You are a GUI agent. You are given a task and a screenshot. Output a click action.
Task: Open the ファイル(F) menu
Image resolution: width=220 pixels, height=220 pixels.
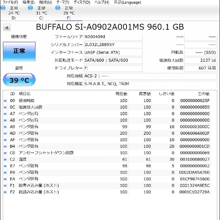point(10,2)
